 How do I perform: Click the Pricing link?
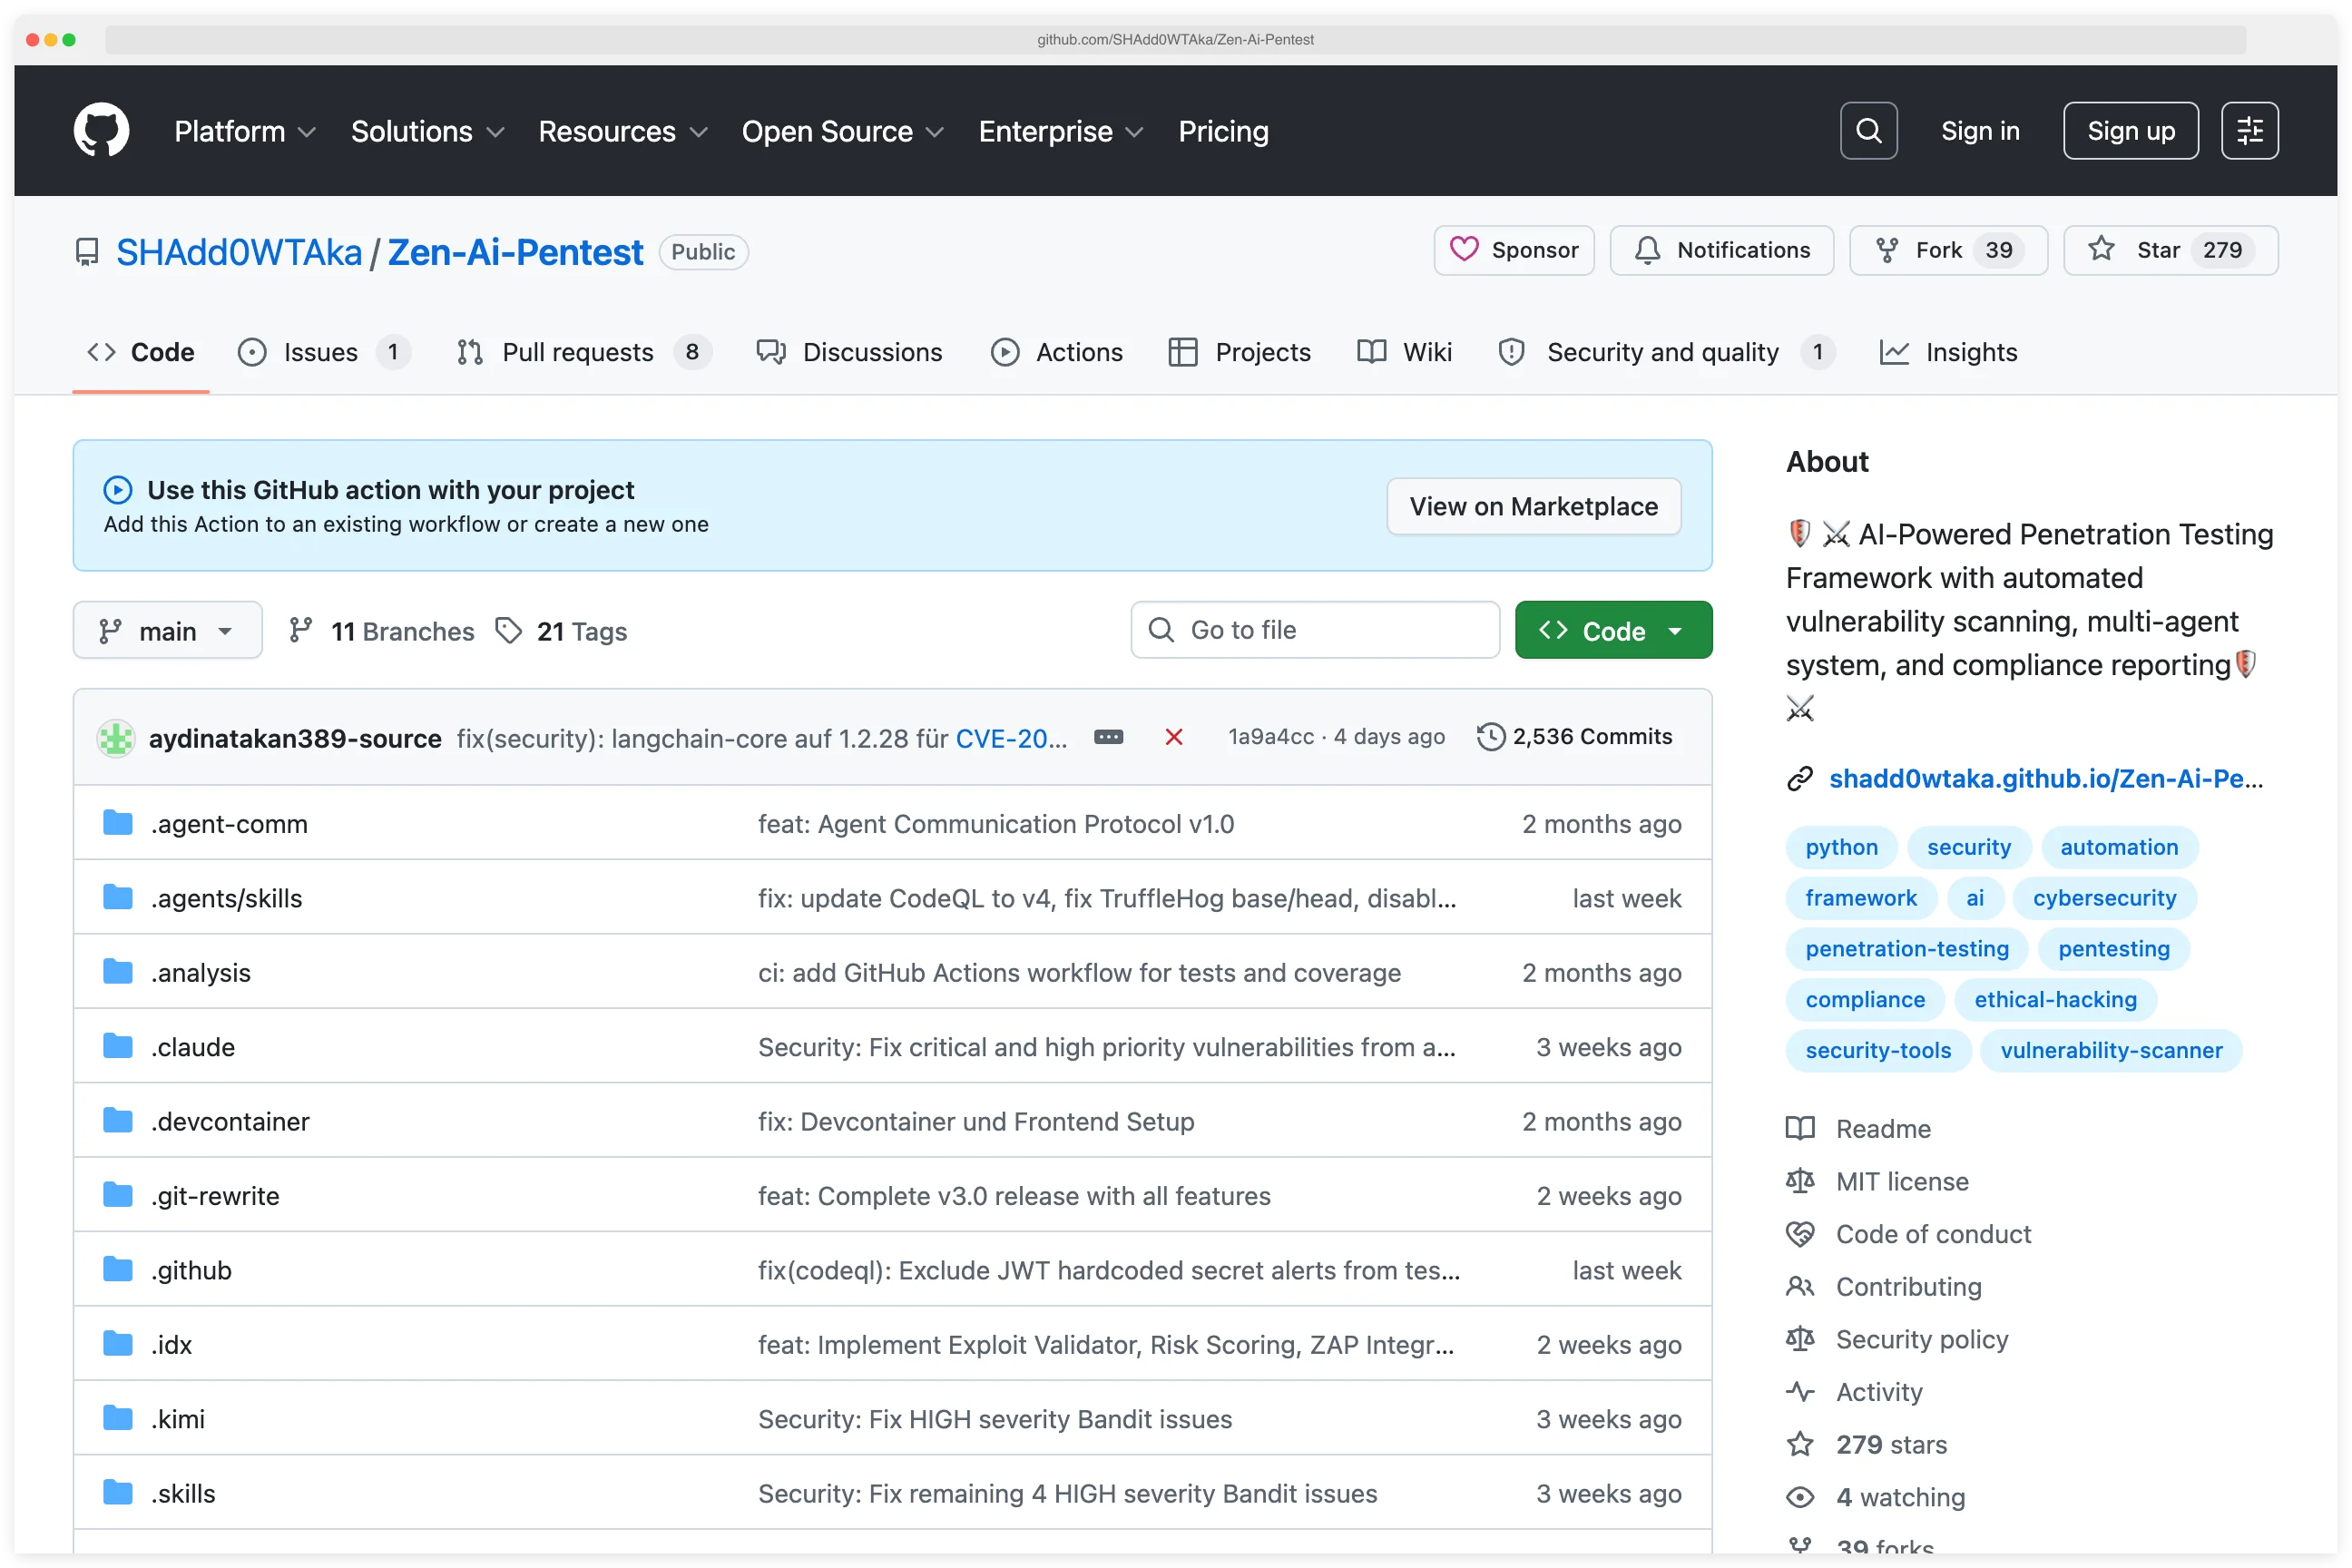click(1223, 131)
